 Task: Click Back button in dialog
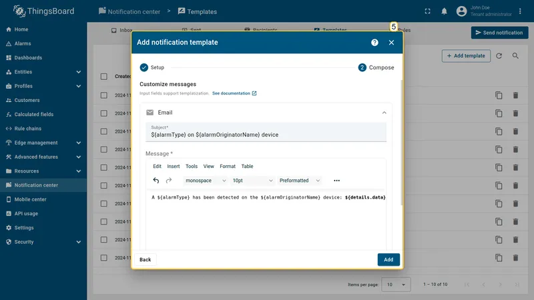(145, 259)
